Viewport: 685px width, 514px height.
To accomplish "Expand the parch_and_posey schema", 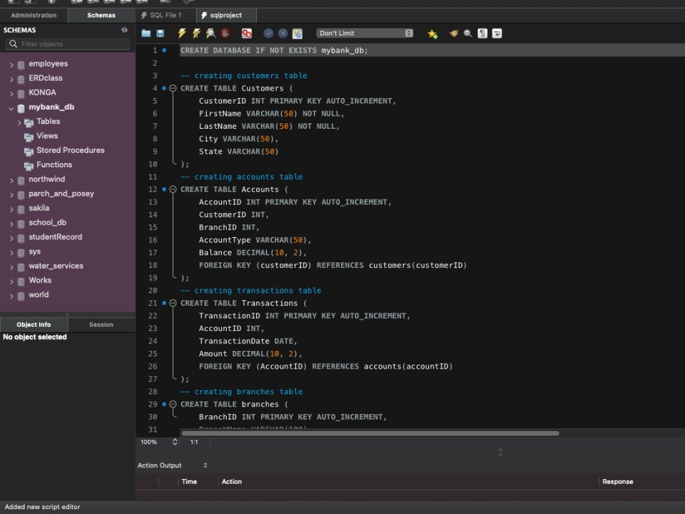I will (12, 195).
